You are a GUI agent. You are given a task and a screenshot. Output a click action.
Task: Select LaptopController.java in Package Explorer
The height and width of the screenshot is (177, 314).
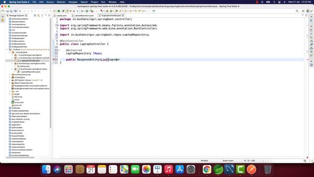click(30, 60)
